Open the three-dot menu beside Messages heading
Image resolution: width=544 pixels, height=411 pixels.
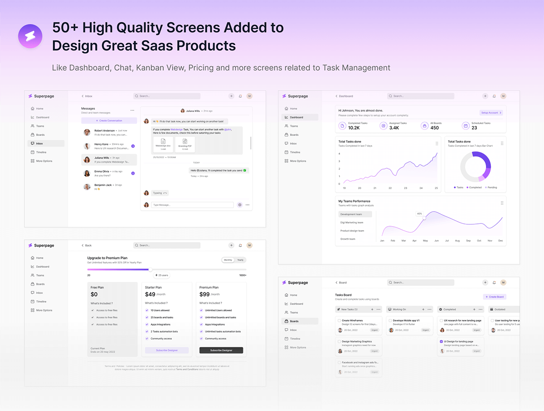click(132, 110)
